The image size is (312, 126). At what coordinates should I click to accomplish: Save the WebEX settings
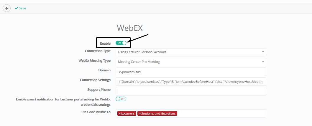pyautogui.click(x=20, y=8)
